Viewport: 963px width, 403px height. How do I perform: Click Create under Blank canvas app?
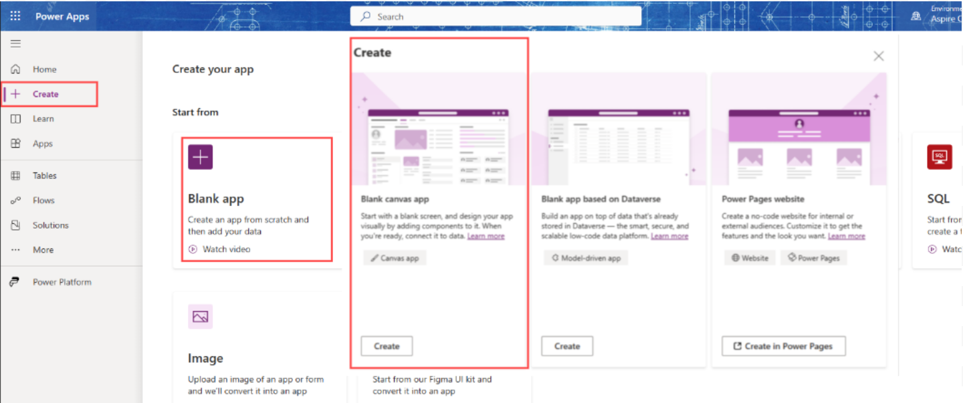(387, 346)
